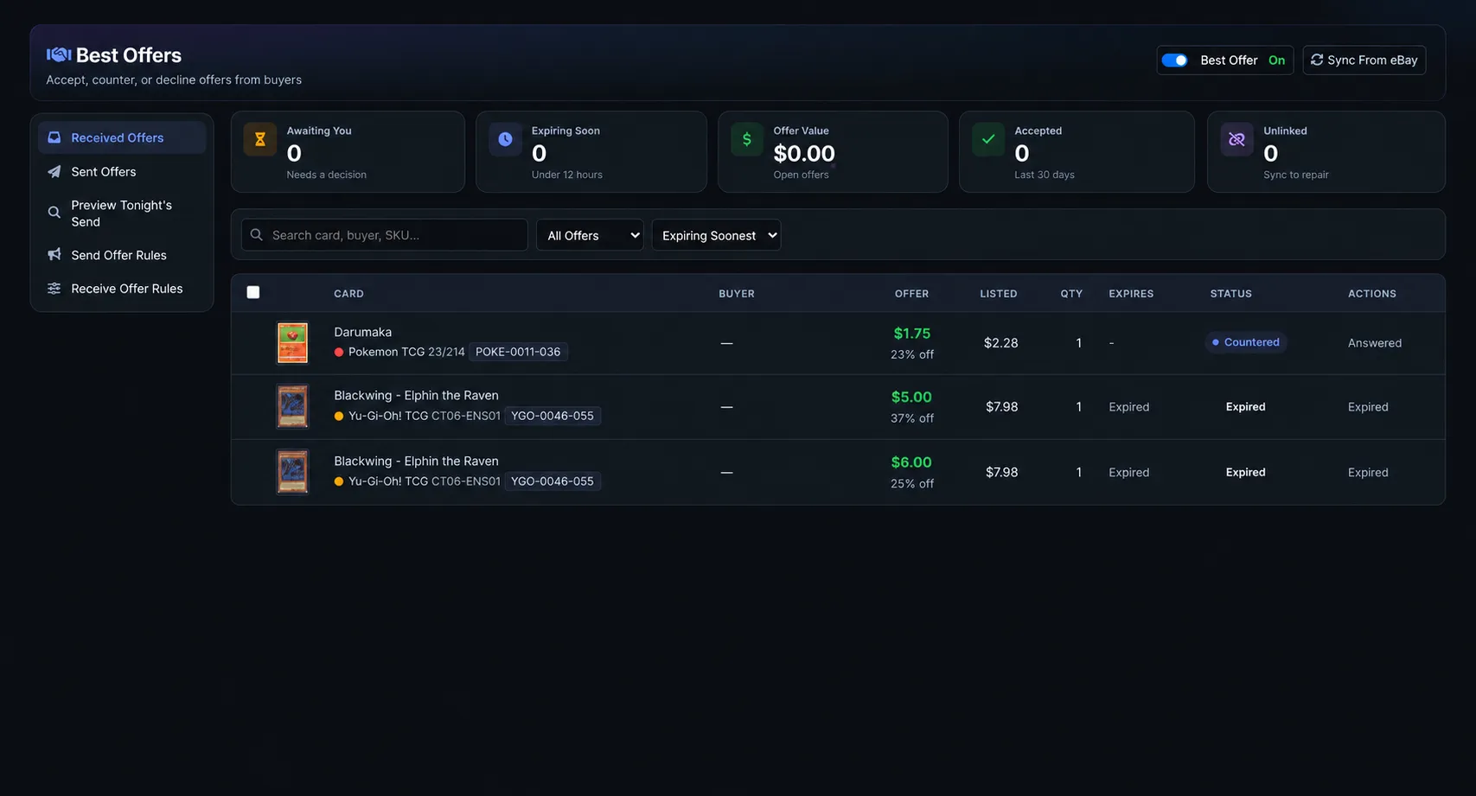Open Receive Offer Rules

pos(122,289)
